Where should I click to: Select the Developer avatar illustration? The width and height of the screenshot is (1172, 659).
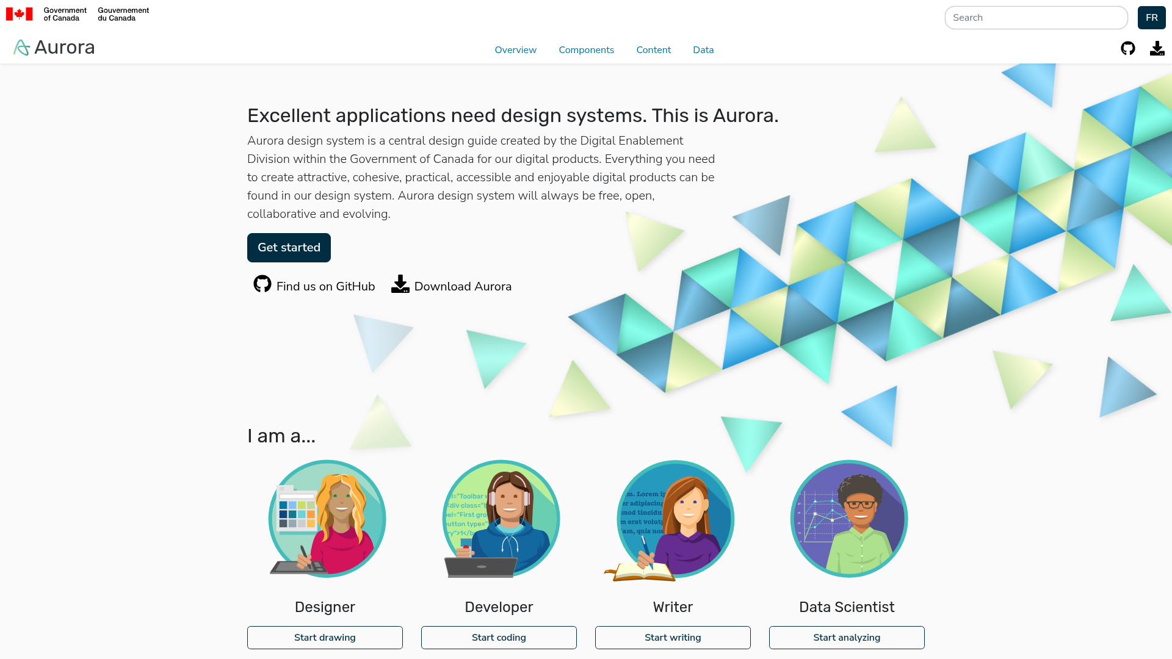(x=501, y=519)
